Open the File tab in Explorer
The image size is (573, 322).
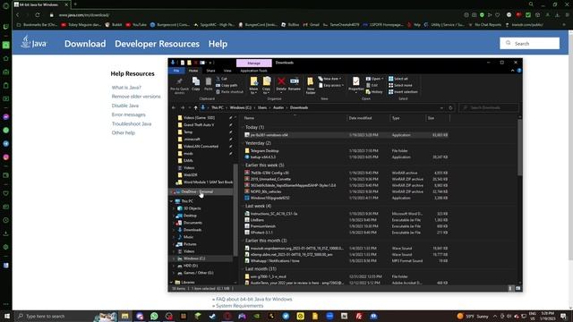pyautogui.click(x=176, y=71)
